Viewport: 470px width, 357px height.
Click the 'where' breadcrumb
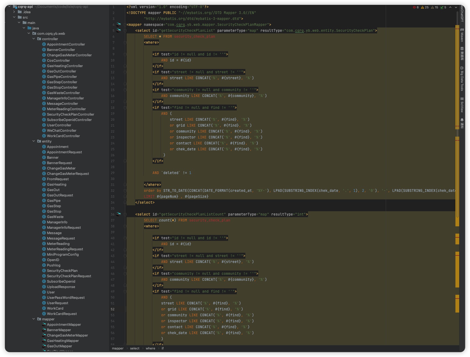(150, 348)
